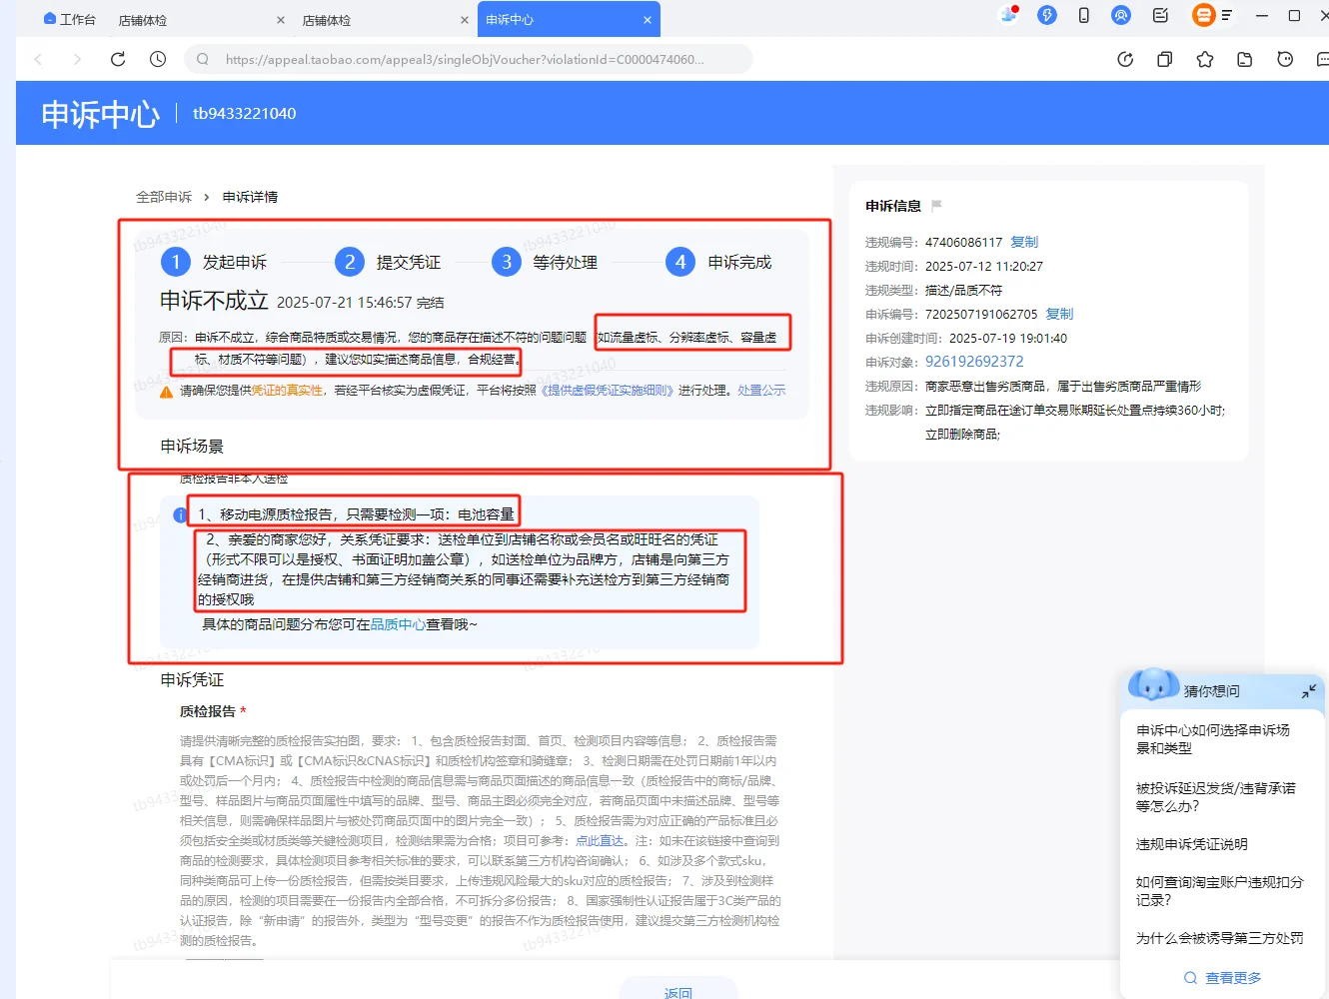Reload the current appeal page
Image resolution: width=1329 pixels, height=999 pixels.
click(x=117, y=58)
